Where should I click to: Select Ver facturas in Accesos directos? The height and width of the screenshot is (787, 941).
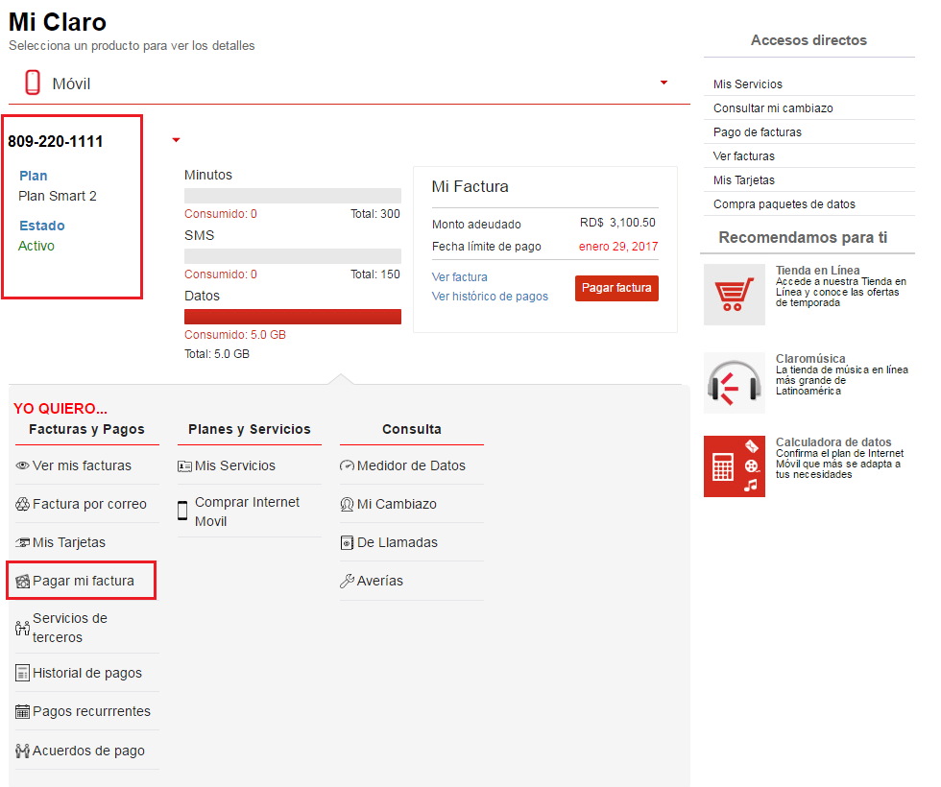click(x=743, y=155)
